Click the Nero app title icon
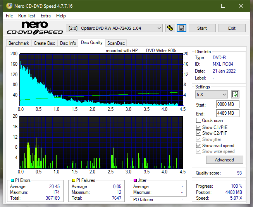 (x=9, y=6)
